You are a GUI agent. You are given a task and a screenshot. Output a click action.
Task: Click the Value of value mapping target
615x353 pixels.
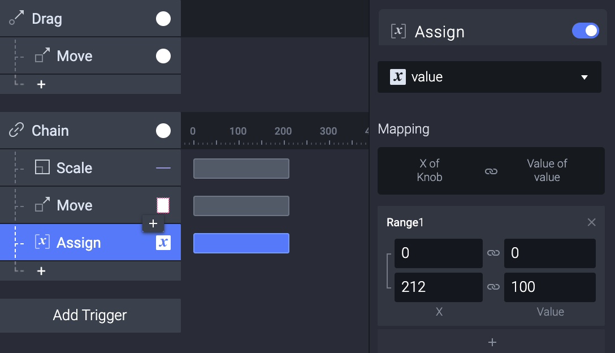coord(547,170)
